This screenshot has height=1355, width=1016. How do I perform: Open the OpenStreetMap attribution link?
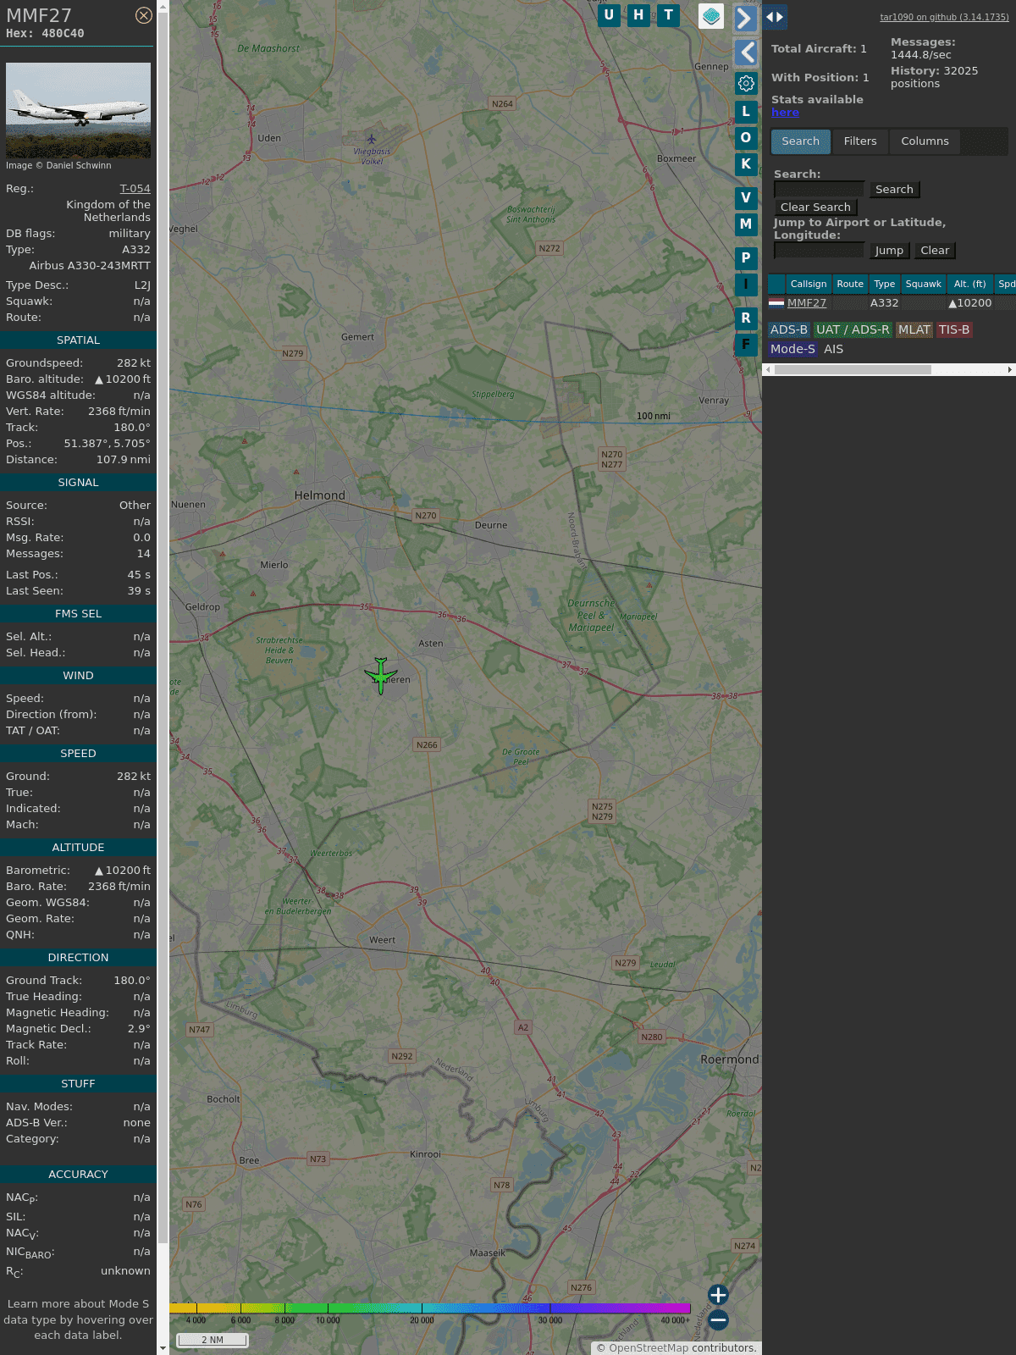coord(649,1348)
